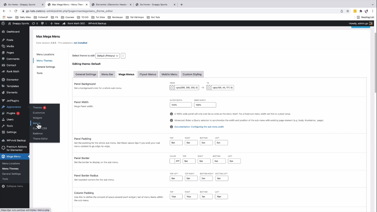The image size is (377, 212).
Task: Click the WordPress logo in admin bar
Action: click(x=3, y=23)
